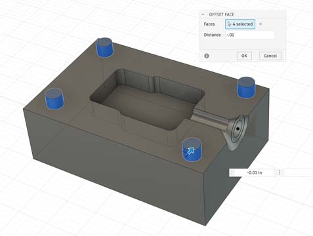Clear the face selection with the X
This screenshot has height=236, width=313.
pos(261,24)
